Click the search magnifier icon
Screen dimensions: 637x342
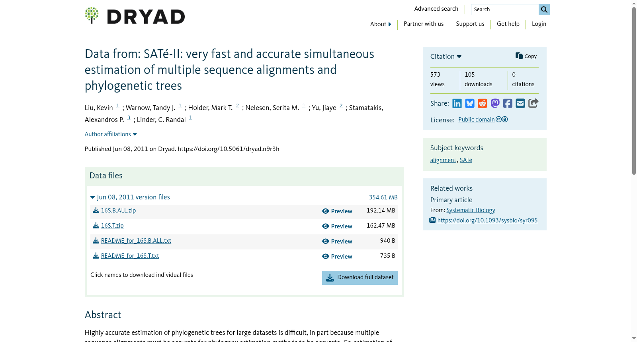pos(544,10)
